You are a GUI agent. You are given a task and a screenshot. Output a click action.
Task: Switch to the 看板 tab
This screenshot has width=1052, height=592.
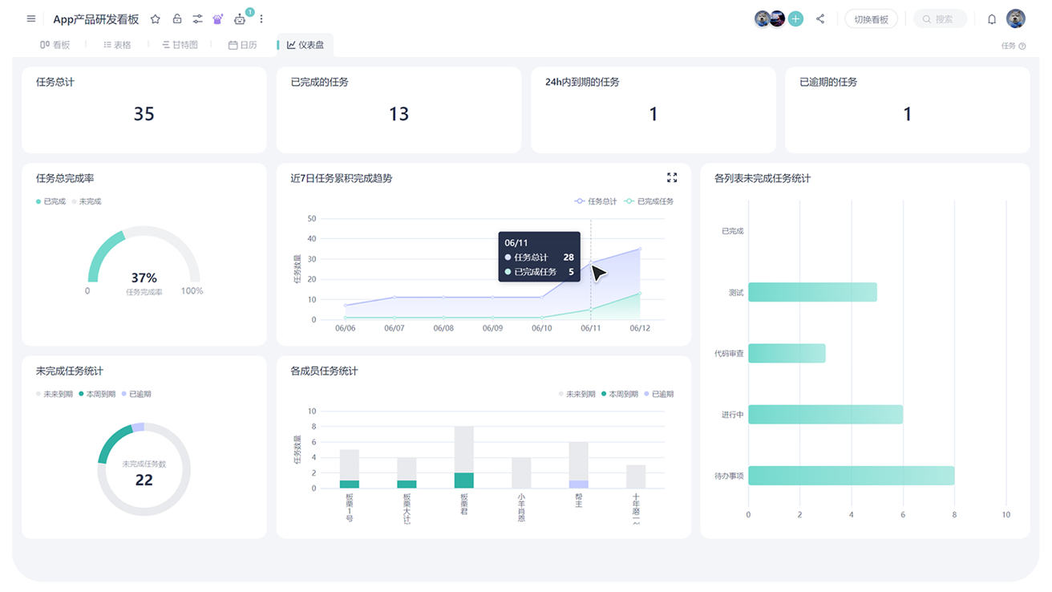[55, 45]
